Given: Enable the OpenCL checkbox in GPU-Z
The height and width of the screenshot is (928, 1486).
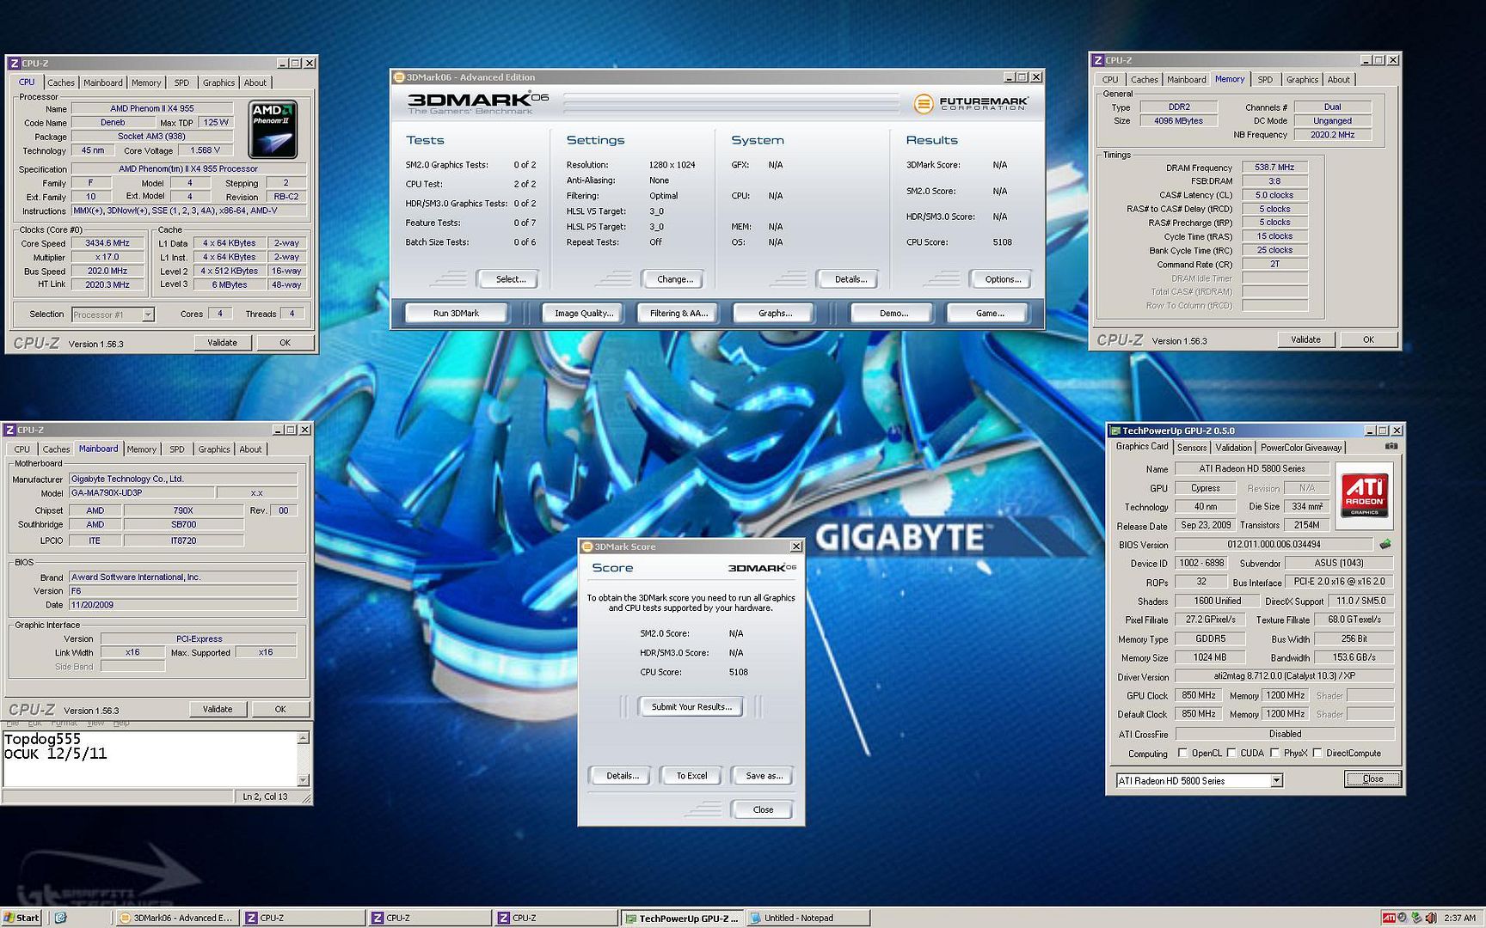Looking at the screenshot, I should [1182, 753].
